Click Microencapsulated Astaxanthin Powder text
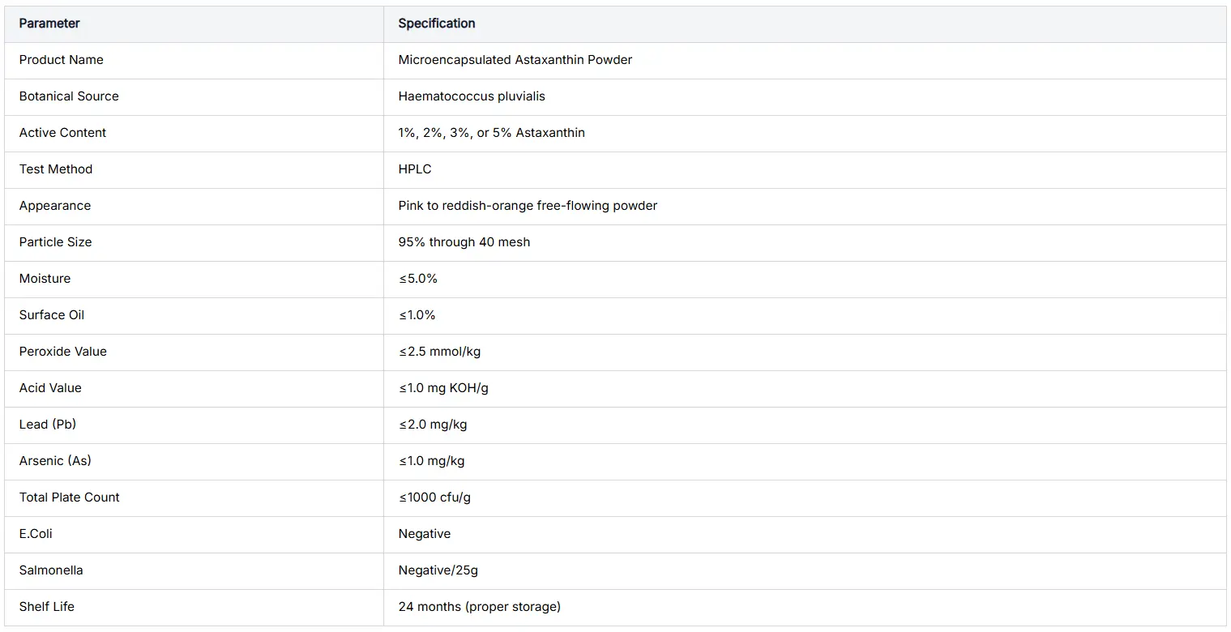Viewport: 1231px width, 632px height. 515,60
